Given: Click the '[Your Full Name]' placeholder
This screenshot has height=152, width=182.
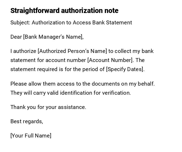Looking at the screenshot, I should pos(31,136).
